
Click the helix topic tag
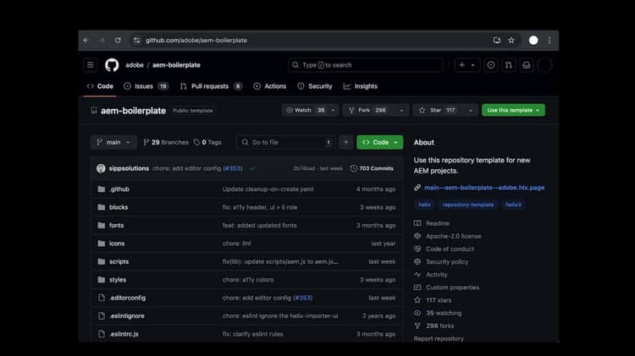(424, 205)
